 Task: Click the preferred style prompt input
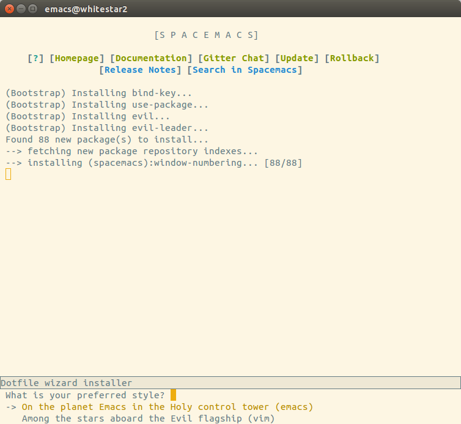(173, 395)
